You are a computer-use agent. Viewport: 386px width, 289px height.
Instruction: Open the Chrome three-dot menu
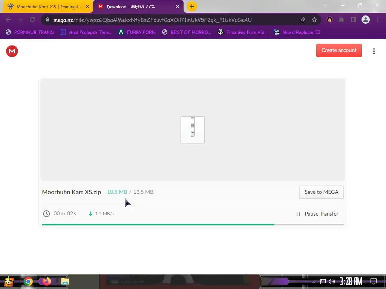pos(378,20)
